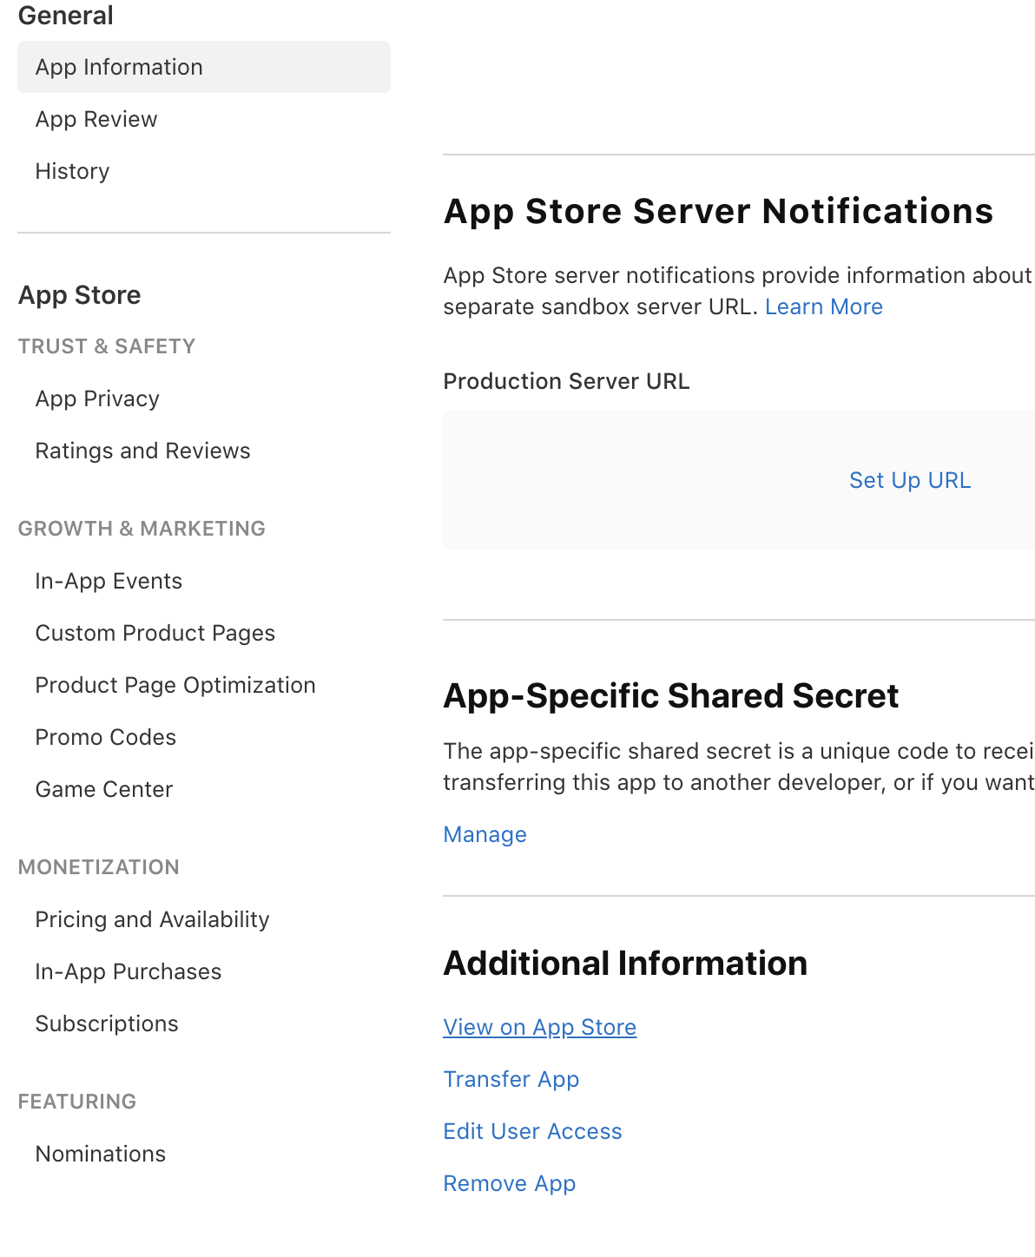
Task: Open Ratings and Reviews
Action: click(142, 451)
